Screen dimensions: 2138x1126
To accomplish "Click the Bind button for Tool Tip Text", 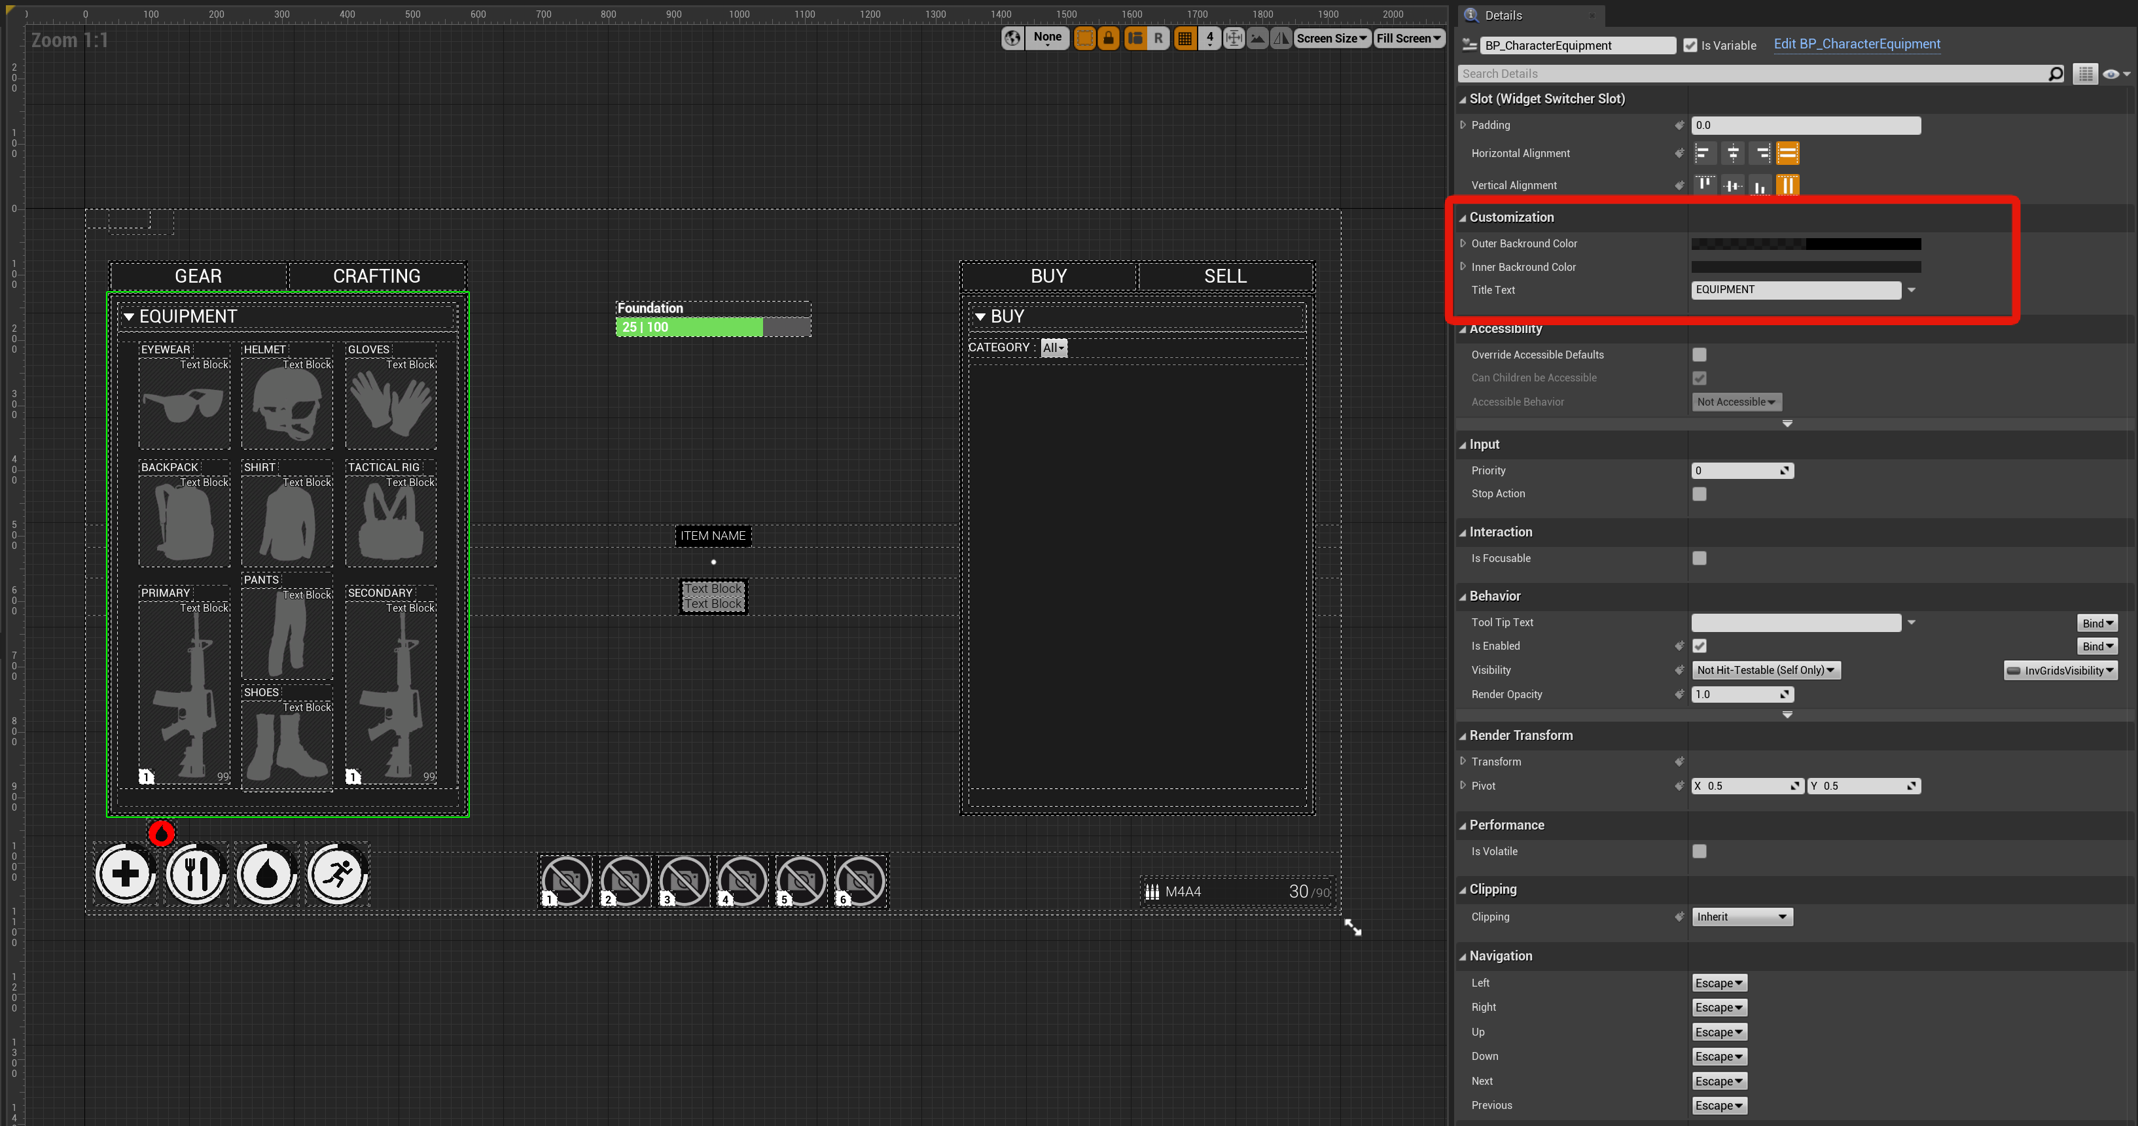I will click(2097, 623).
